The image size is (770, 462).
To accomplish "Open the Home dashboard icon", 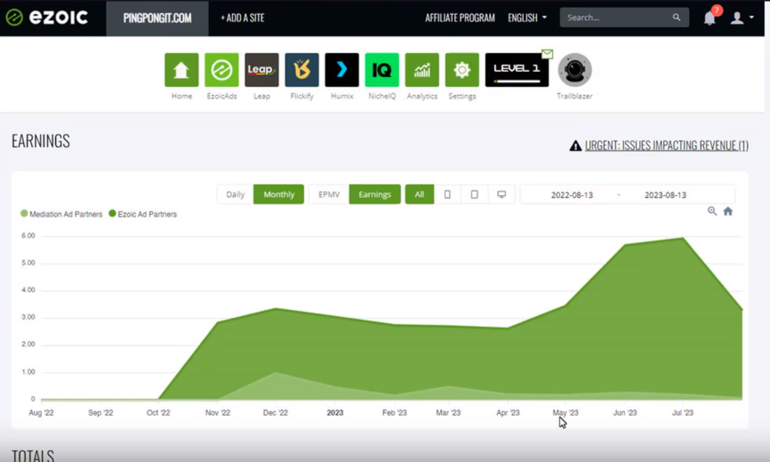I will coord(181,70).
